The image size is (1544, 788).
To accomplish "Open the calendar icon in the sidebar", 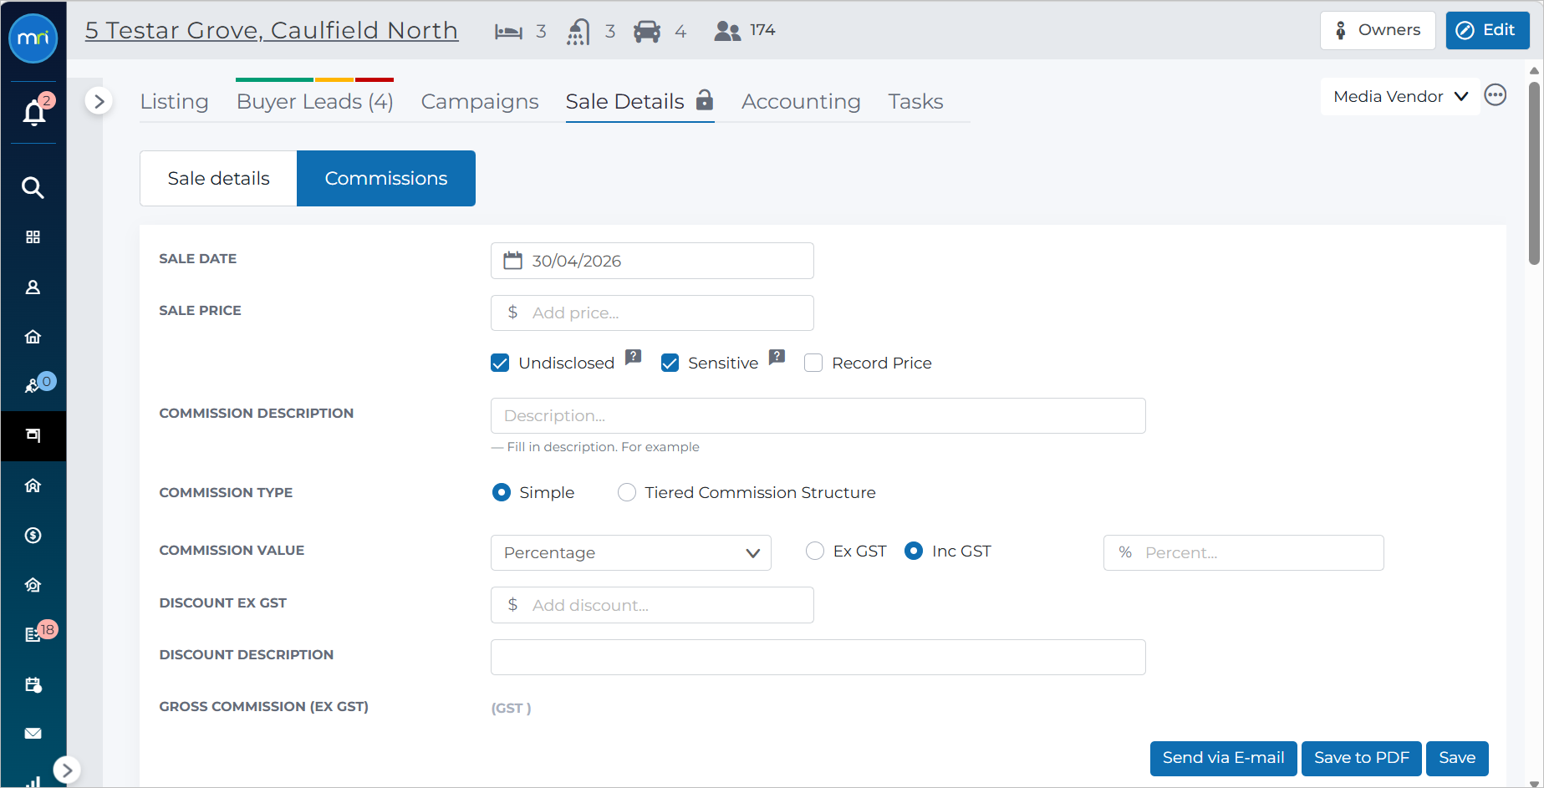I will pos(33,684).
